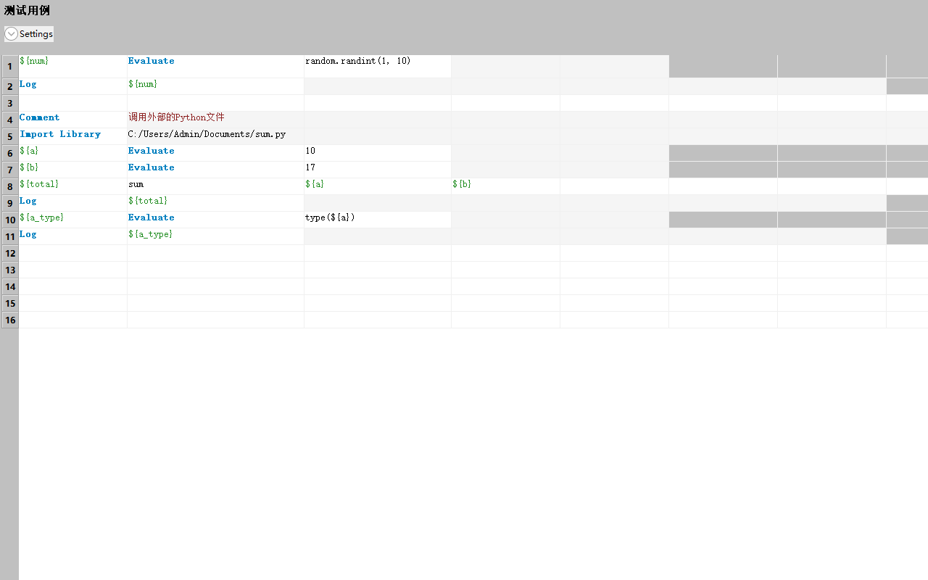
Task: Click the Evaluate keyword in row 6
Action: [215, 153]
